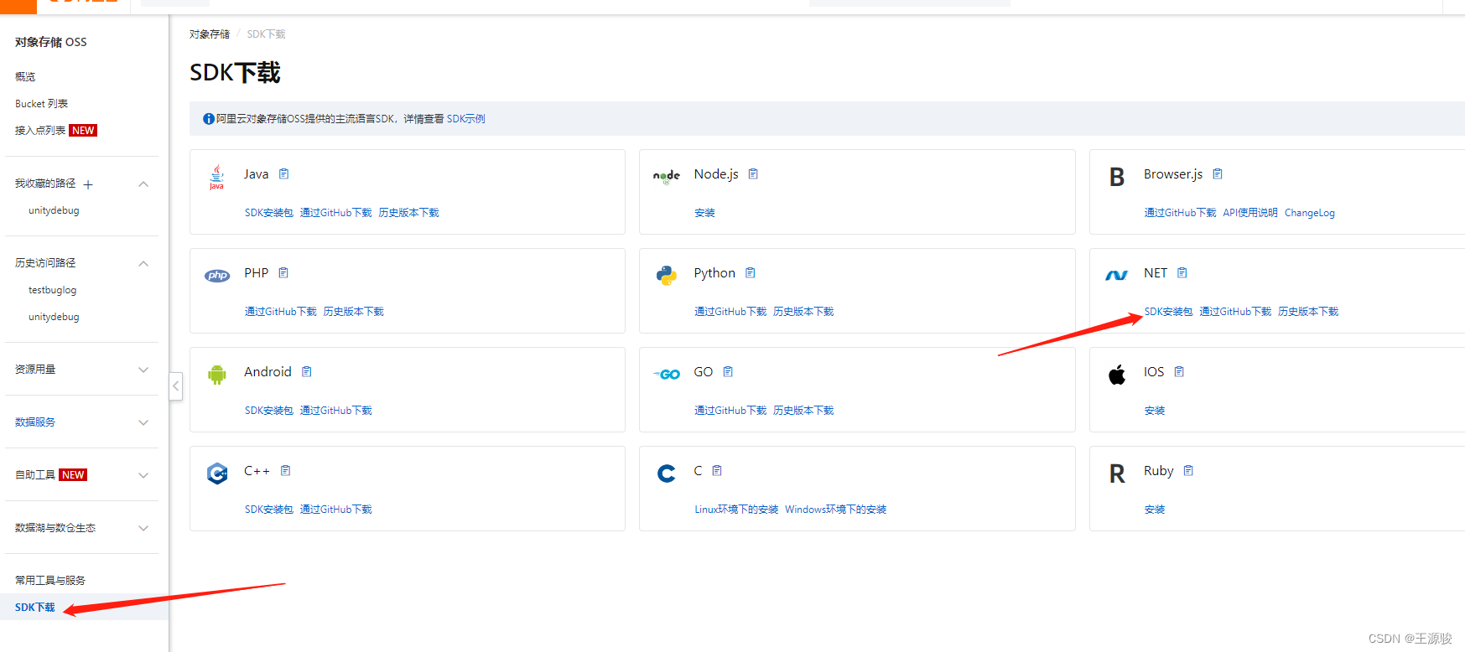
Task: Open Ruby 安装 link
Action: click(1155, 510)
